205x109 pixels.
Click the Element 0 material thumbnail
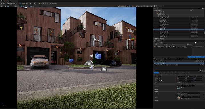click(x=179, y=94)
